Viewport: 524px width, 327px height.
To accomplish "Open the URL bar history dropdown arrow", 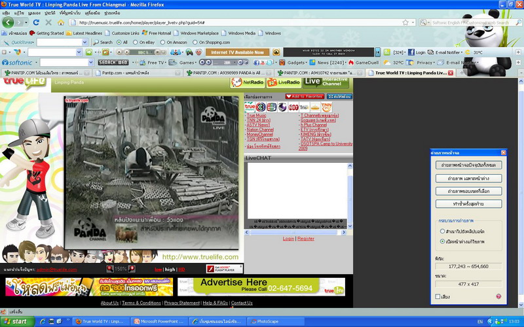I will pyautogui.click(x=413, y=22).
